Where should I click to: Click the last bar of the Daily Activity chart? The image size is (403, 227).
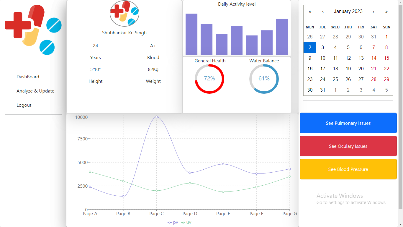282,37
